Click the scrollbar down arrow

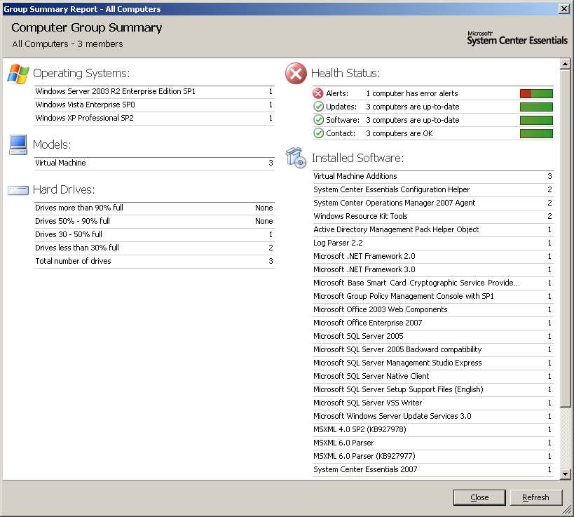tap(565, 474)
